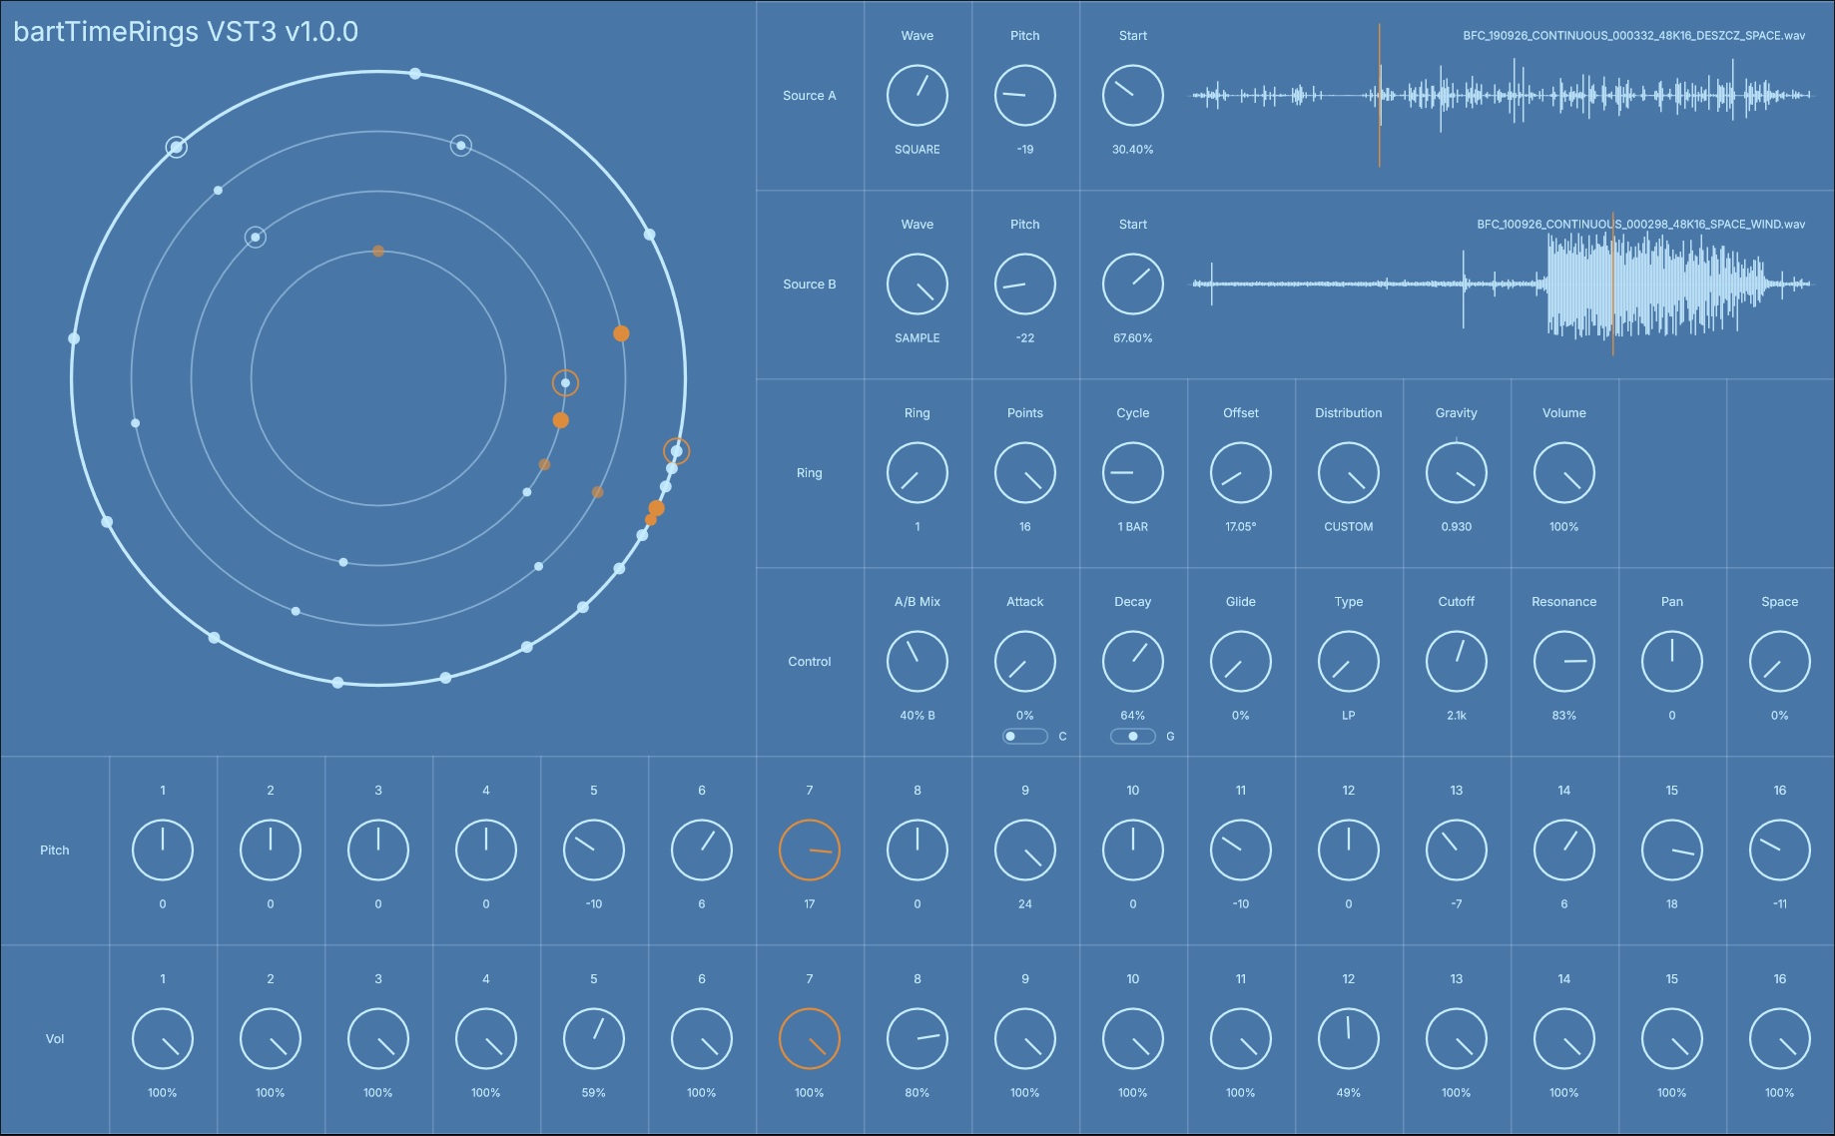This screenshot has height=1136, width=1835.
Task: Click Vol knob 1
Action: [x=162, y=1039]
